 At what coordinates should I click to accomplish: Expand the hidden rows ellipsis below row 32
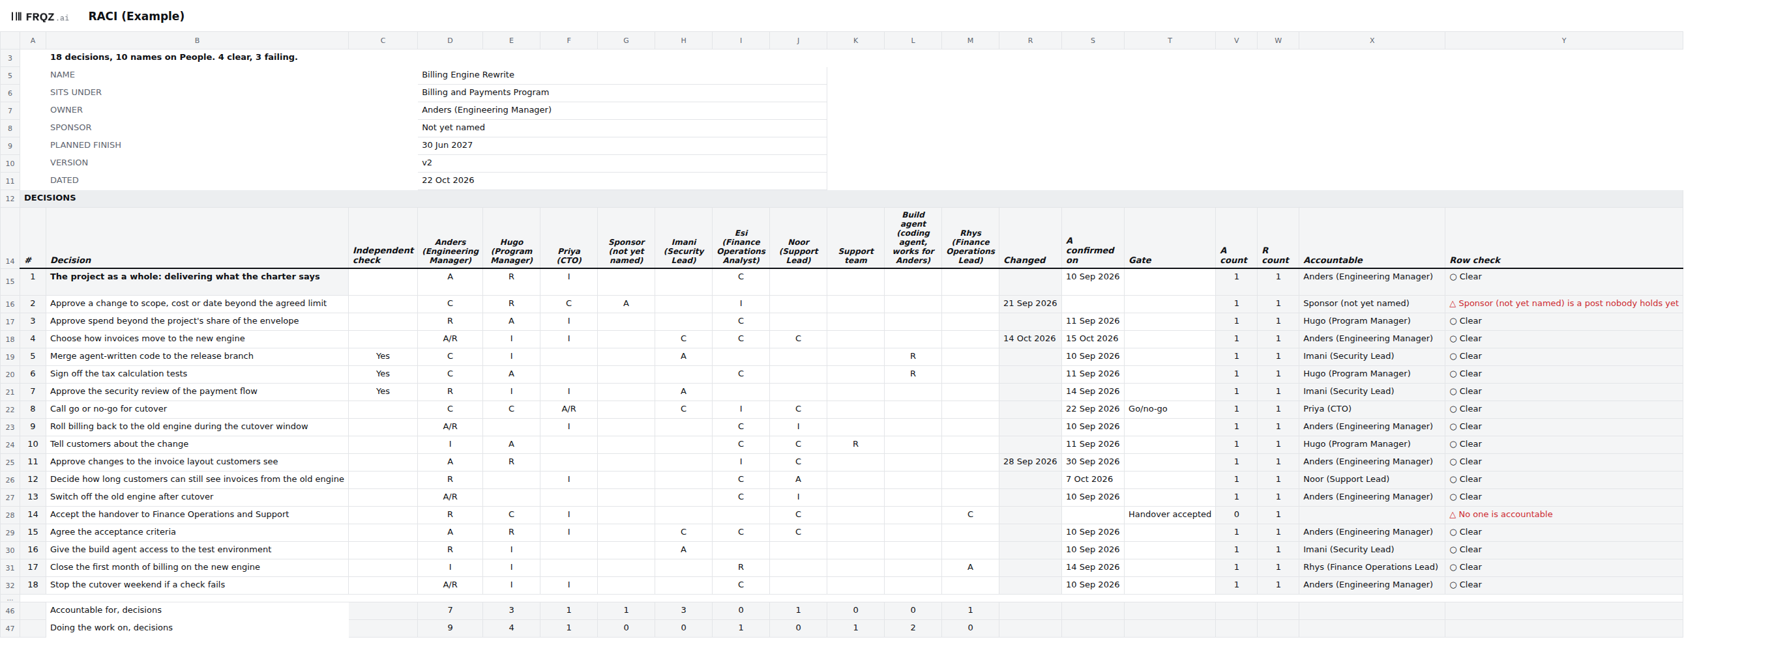[10, 599]
